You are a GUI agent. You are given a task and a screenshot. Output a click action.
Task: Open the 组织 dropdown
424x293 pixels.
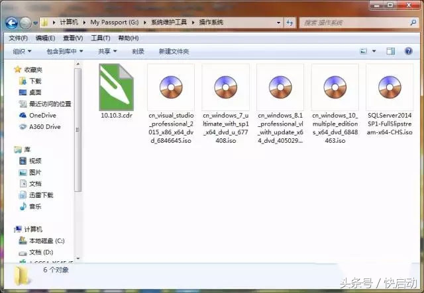pyautogui.click(x=22, y=52)
